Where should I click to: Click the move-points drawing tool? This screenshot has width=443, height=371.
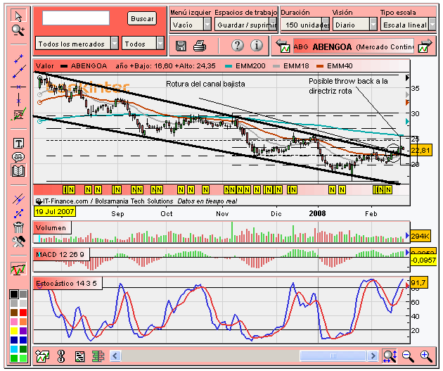click(18, 213)
